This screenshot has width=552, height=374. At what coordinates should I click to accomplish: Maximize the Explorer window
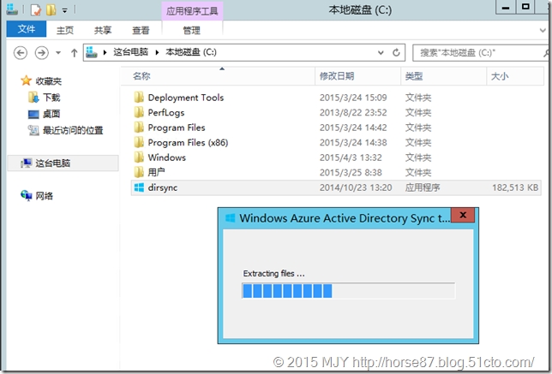(525, 8)
